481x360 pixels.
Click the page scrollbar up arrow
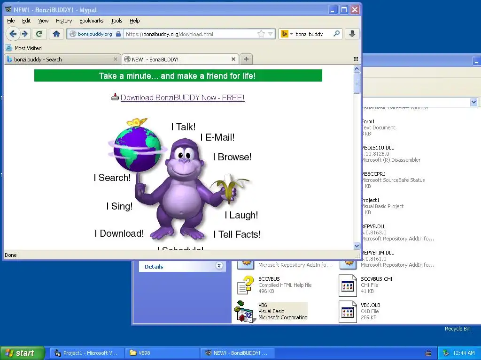(x=357, y=69)
